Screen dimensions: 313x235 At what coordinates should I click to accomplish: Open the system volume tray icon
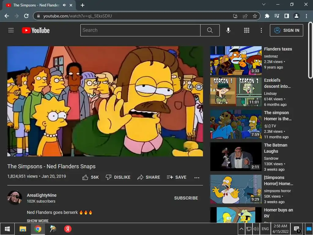point(256,229)
